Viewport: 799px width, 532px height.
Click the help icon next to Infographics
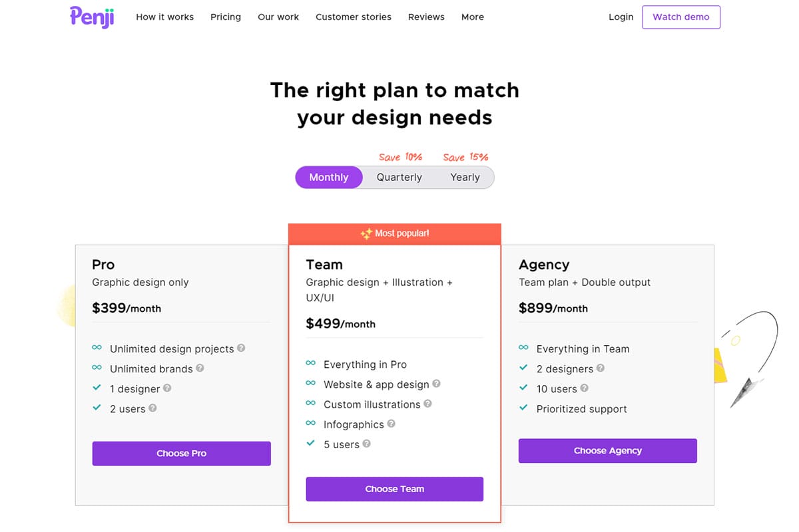coord(391,424)
